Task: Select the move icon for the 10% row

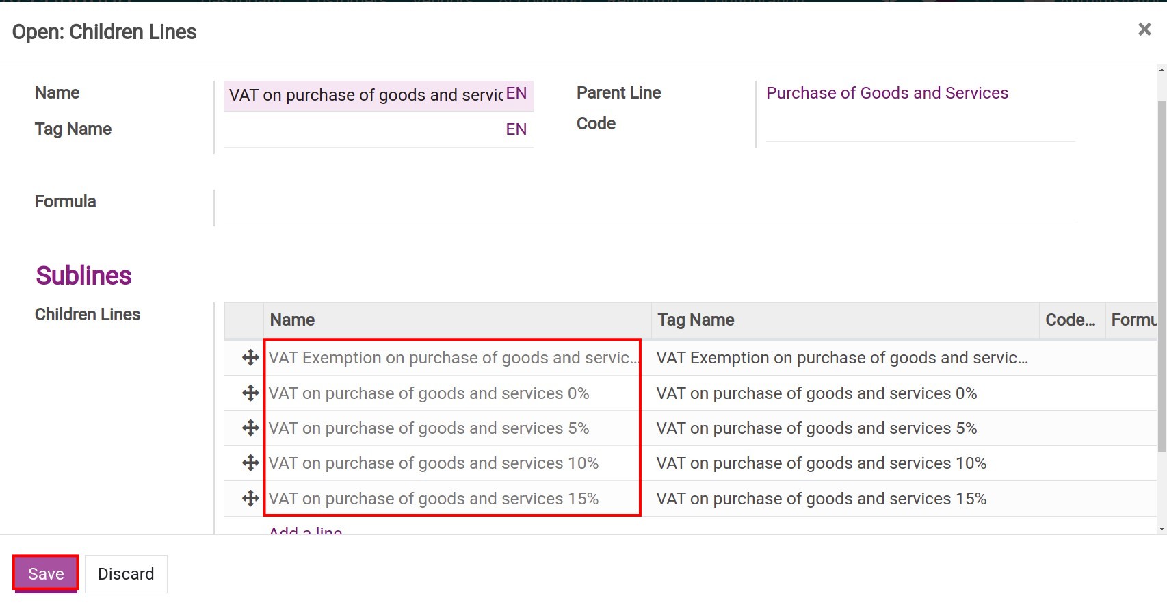Action: (250, 463)
